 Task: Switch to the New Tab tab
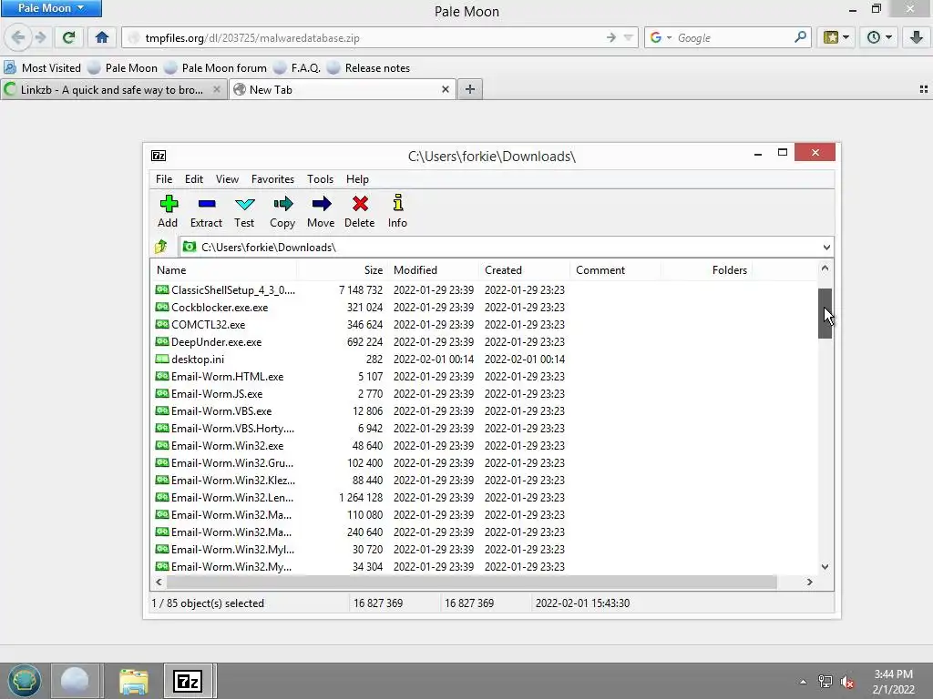[343, 90]
